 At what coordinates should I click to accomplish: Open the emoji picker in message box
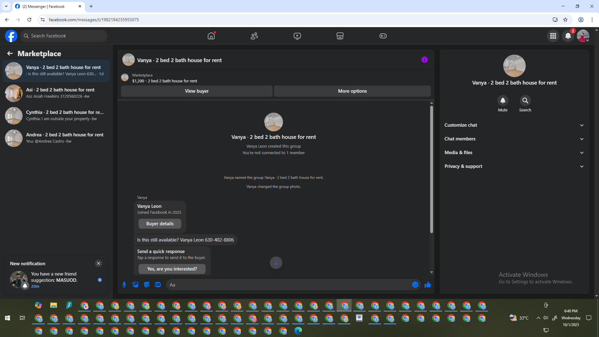(415, 285)
